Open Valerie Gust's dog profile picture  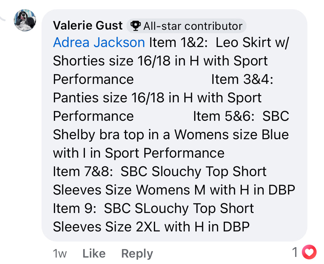coord(25,20)
